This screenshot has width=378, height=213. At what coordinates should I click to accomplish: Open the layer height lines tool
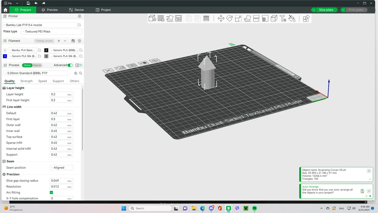[206, 19]
